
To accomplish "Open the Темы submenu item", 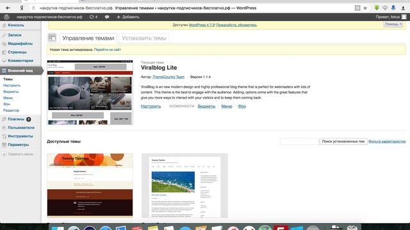I will 8,79.
